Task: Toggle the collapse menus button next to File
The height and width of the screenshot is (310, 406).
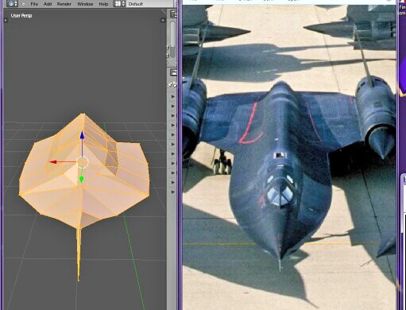Action: pyautogui.click(x=23, y=4)
